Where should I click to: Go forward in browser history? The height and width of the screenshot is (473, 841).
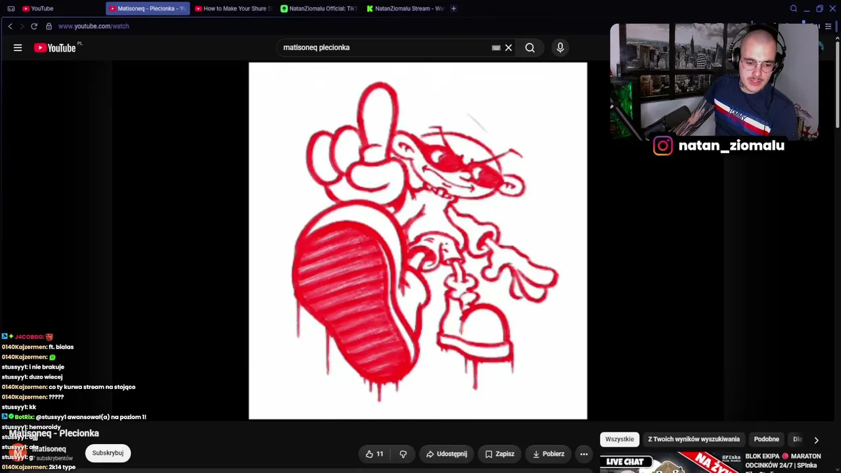coord(22,26)
